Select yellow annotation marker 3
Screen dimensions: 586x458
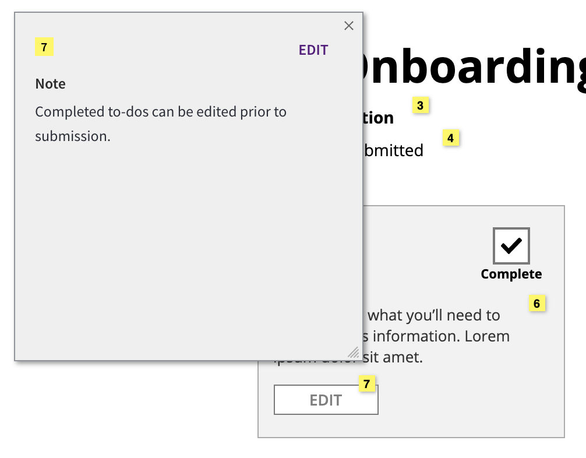(x=421, y=105)
